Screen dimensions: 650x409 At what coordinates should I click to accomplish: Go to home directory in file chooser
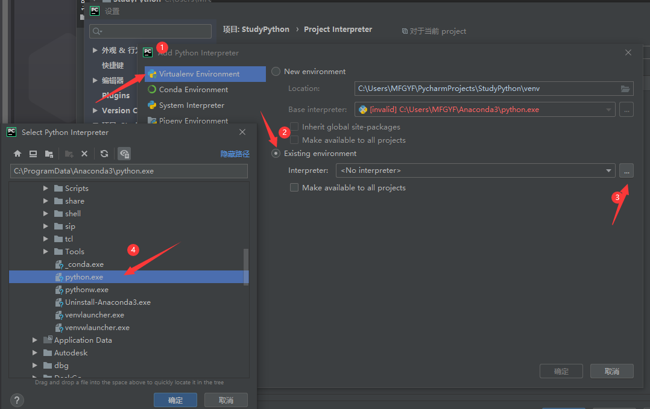(17, 154)
